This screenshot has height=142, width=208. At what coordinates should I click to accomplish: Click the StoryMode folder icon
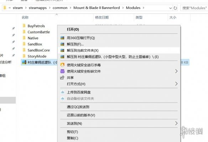pyautogui.click(x=24, y=56)
